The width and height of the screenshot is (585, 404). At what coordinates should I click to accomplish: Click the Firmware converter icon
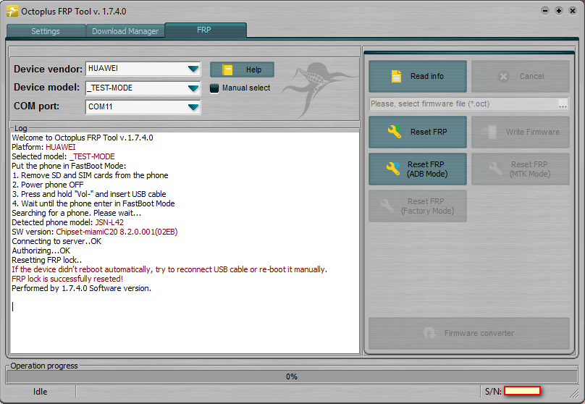click(429, 333)
